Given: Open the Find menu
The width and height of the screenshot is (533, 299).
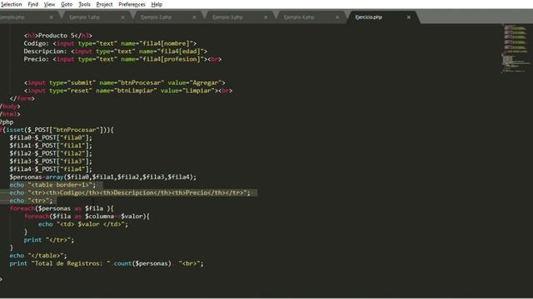Looking at the screenshot, I should 33,4.
